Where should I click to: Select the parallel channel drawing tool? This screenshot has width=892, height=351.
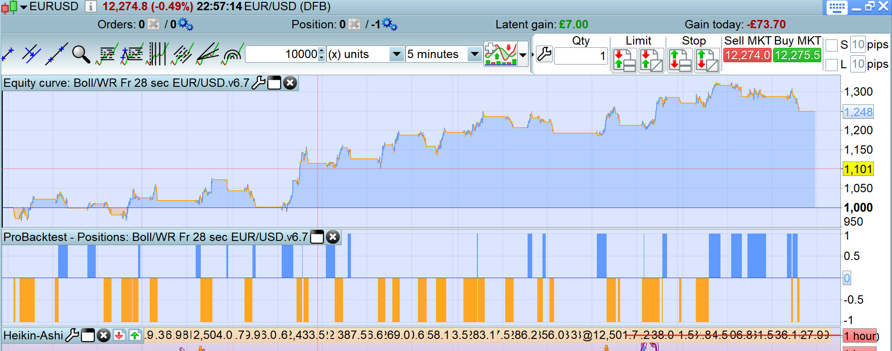pos(32,54)
